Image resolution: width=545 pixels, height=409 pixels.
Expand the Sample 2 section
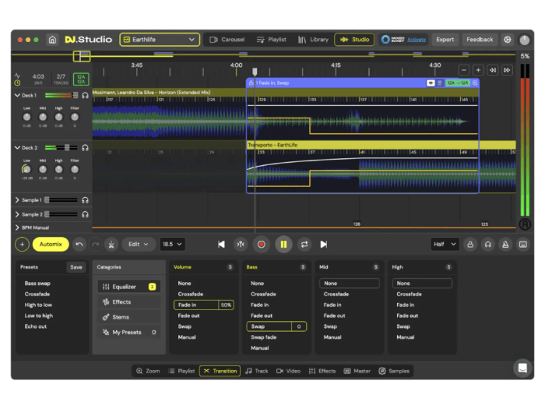click(17, 214)
